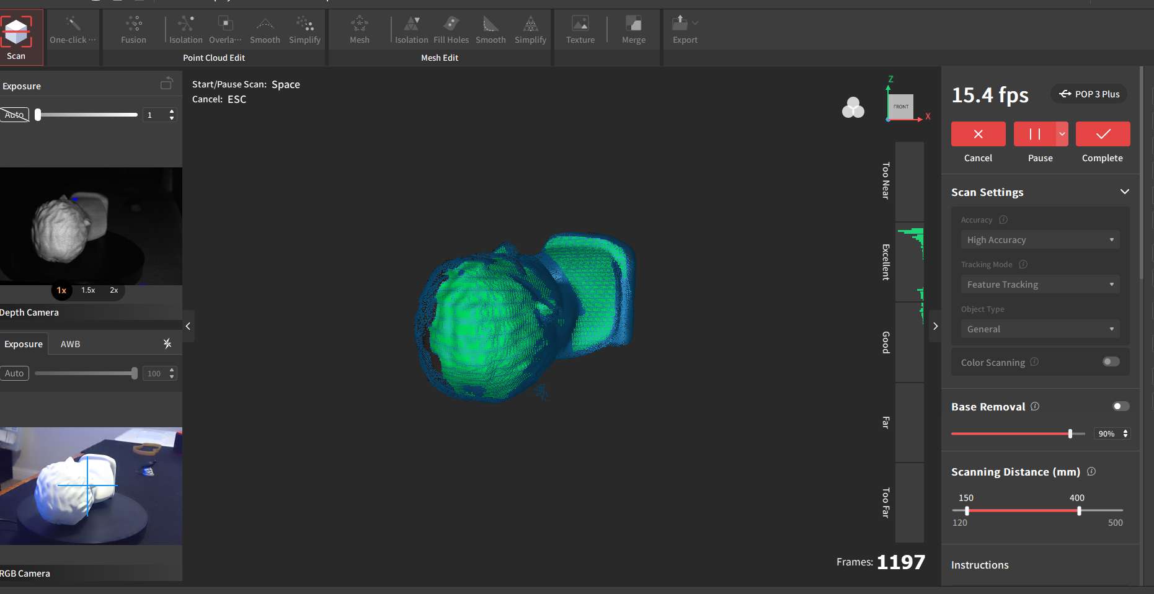
Task: Select the Isolation tool in Mesh Edit
Action: 411,29
